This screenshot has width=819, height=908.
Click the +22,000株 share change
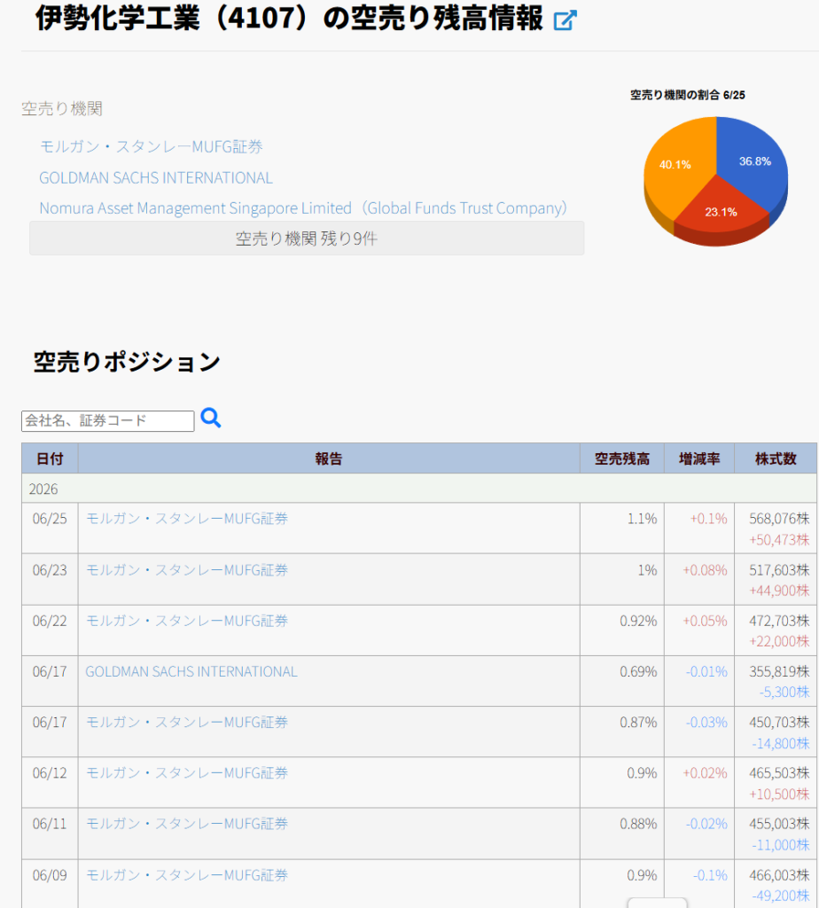coord(779,641)
